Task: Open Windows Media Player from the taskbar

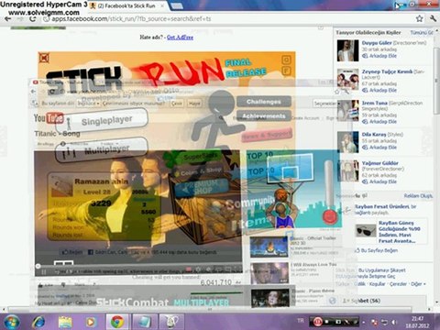Action: [x=91, y=322]
